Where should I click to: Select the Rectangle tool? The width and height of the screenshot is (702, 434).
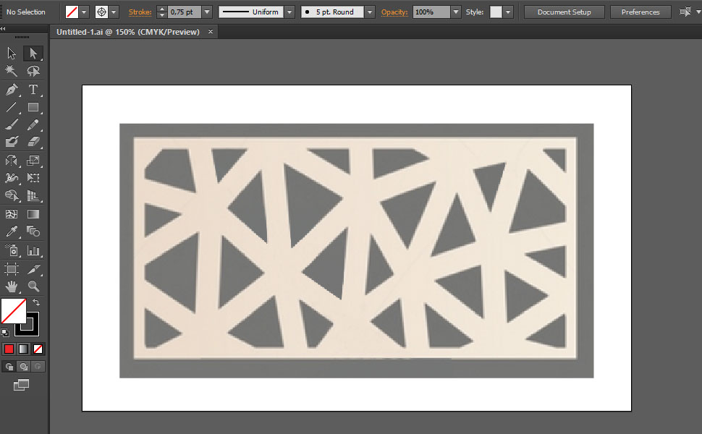(33, 107)
